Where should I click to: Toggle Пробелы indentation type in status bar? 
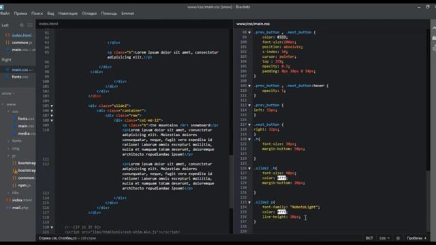415,238
